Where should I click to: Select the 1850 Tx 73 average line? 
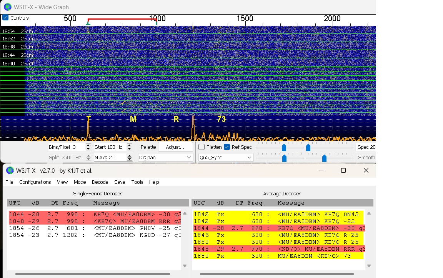click(x=278, y=256)
